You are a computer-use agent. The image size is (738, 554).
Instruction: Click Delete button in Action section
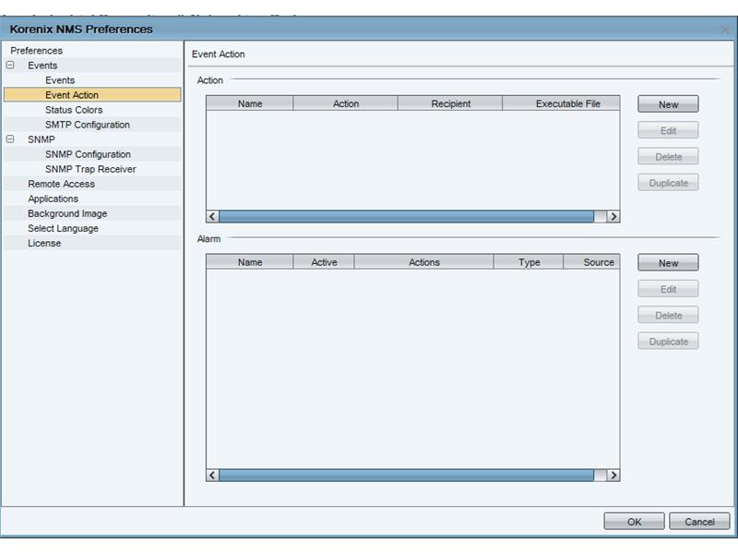point(668,156)
